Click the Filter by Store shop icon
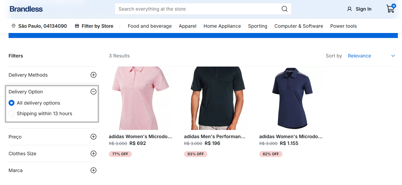 77,26
